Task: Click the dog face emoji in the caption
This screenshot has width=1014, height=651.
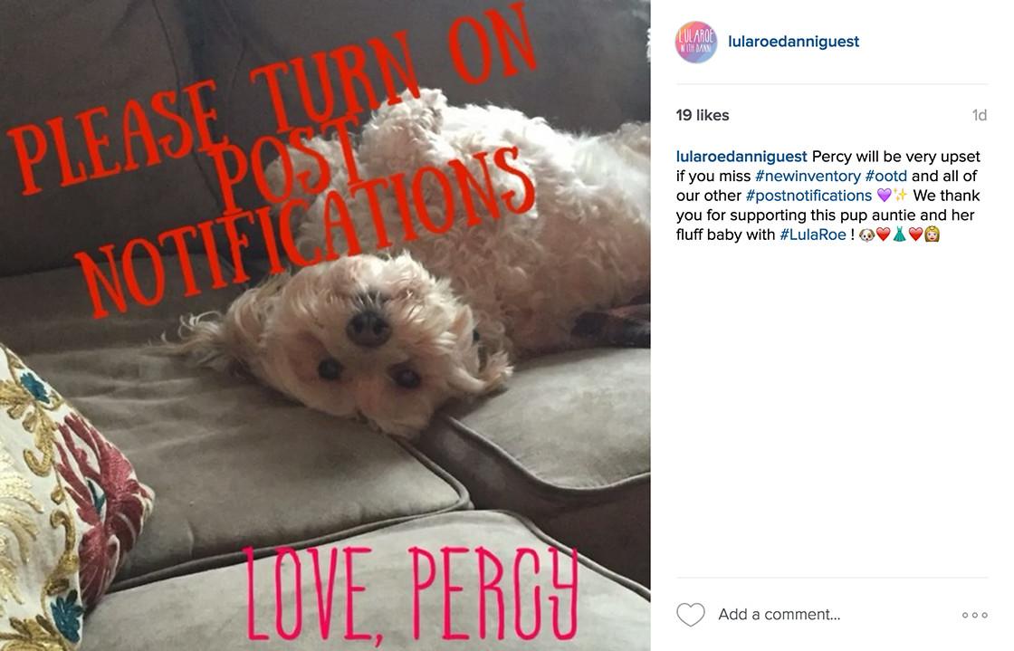Action: (x=866, y=234)
